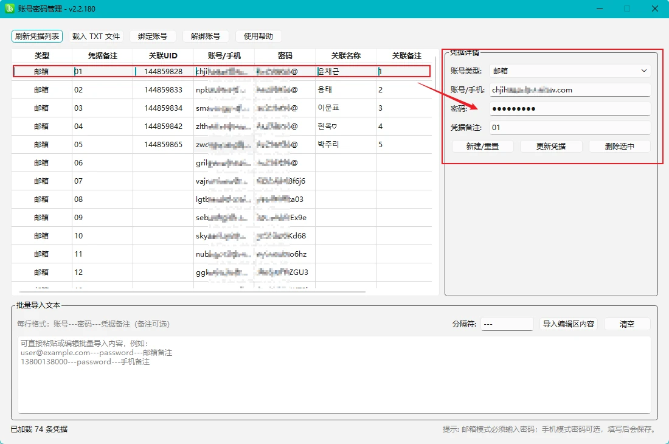Click the 关联备注 column header
Screen dimensions: 669x444
(x=406, y=56)
